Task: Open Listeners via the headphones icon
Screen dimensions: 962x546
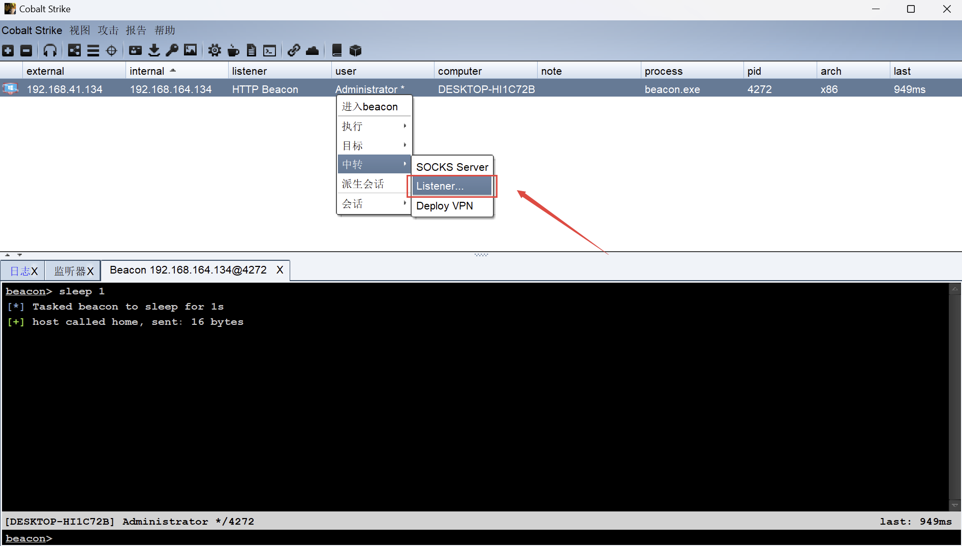Action: click(x=50, y=50)
